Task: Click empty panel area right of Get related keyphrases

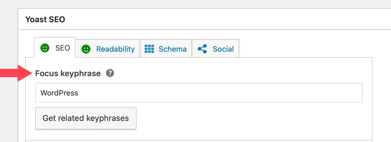Action: coord(246,118)
